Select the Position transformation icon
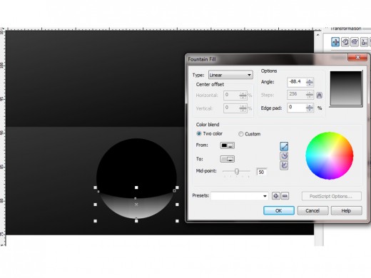Screen dimensions: 371x278 pyautogui.click(x=335, y=42)
